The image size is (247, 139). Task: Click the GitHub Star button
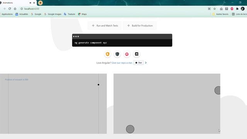click(x=139, y=63)
